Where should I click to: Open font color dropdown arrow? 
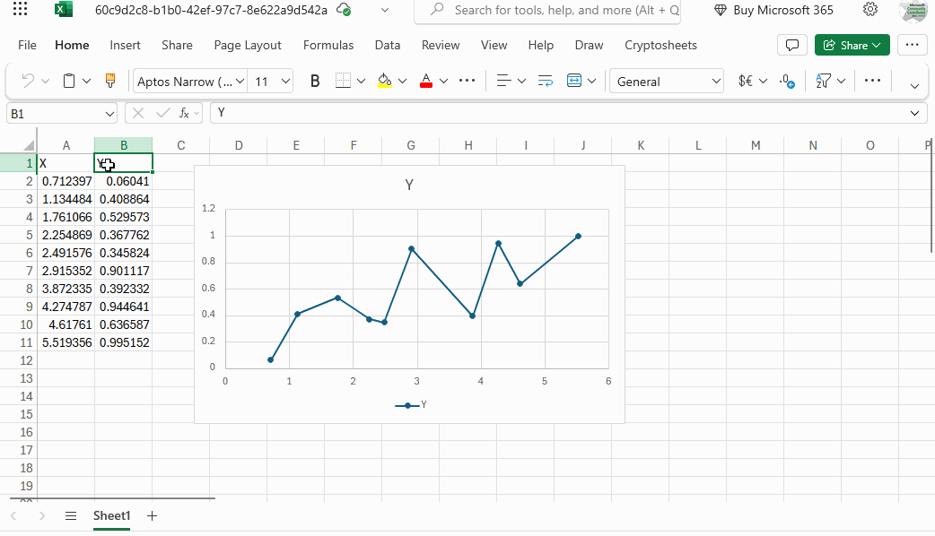[x=443, y=81]
